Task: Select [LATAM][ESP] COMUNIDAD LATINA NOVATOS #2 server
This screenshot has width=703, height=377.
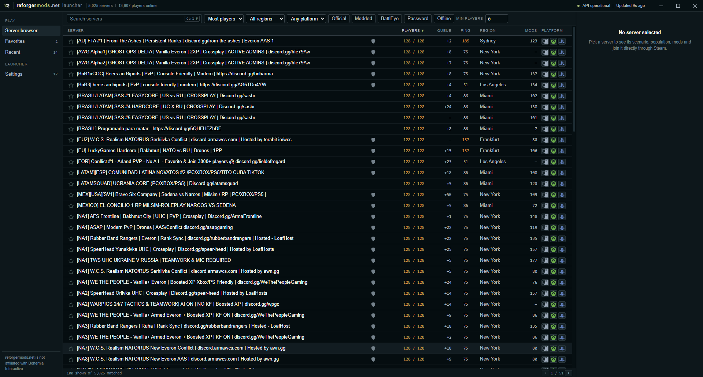Action: (318, 173)
